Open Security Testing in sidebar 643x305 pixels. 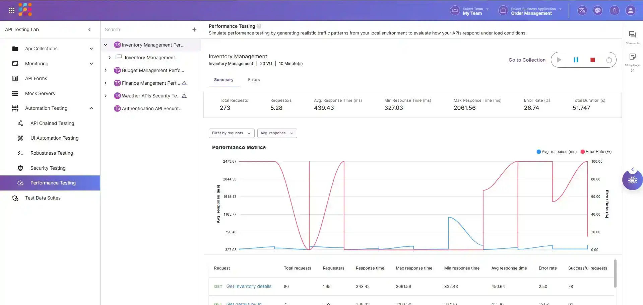(48, 168)
